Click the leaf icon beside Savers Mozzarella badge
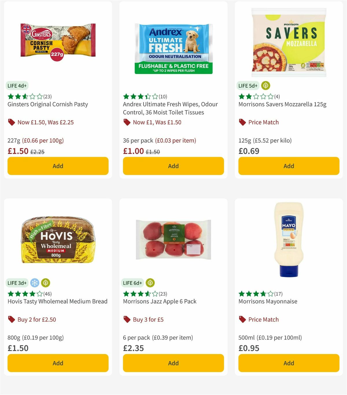Screen dimensions: 347x395 tap(265, 85)
